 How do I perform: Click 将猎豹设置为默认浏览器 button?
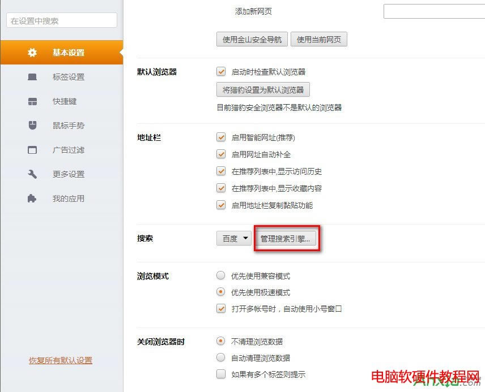[263, 89]
